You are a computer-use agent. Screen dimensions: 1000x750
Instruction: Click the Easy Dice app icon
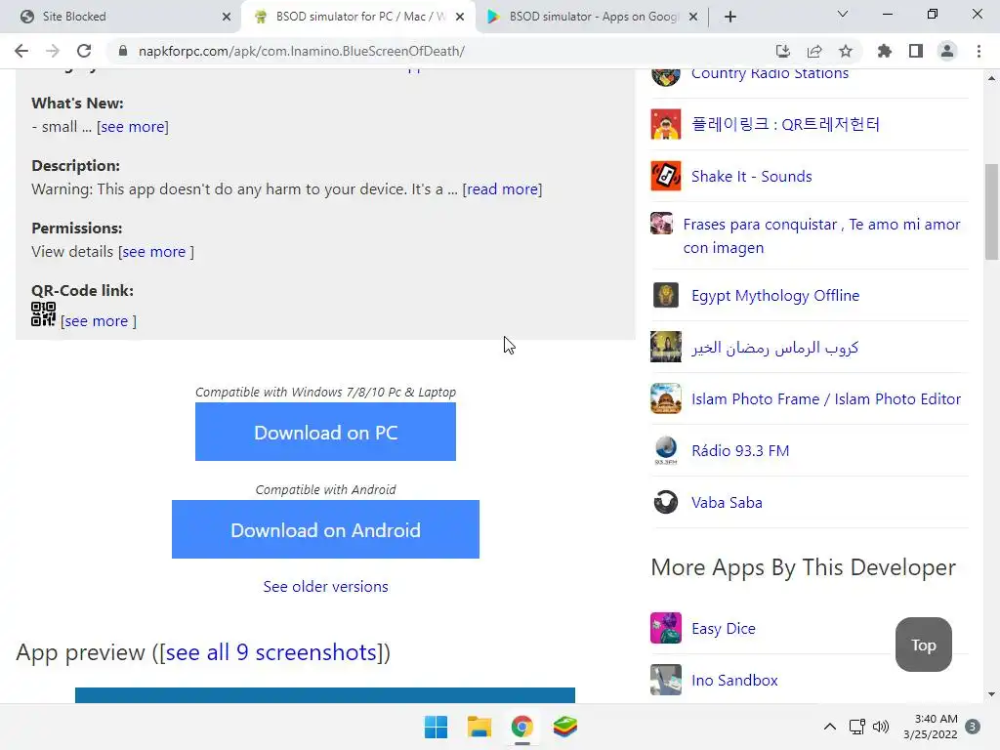point(666,628)
